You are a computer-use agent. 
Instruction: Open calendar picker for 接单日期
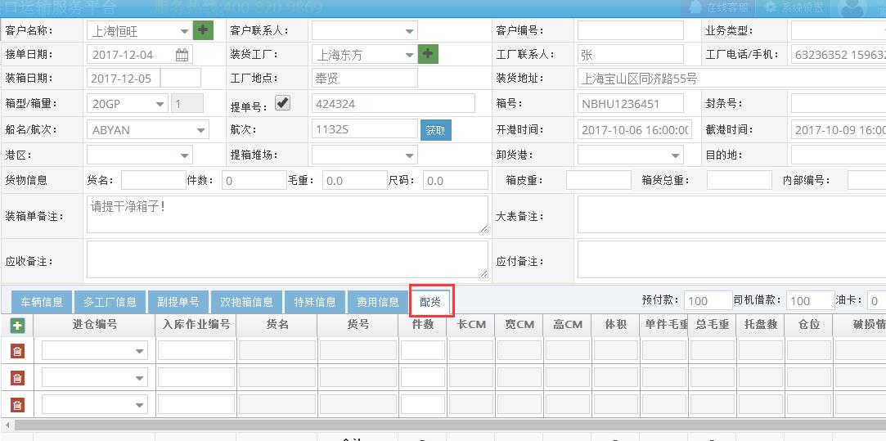(x=182, y=56)
